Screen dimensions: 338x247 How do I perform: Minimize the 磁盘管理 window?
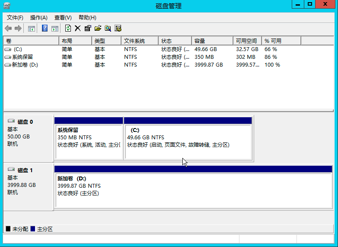(x=298, y=4)
